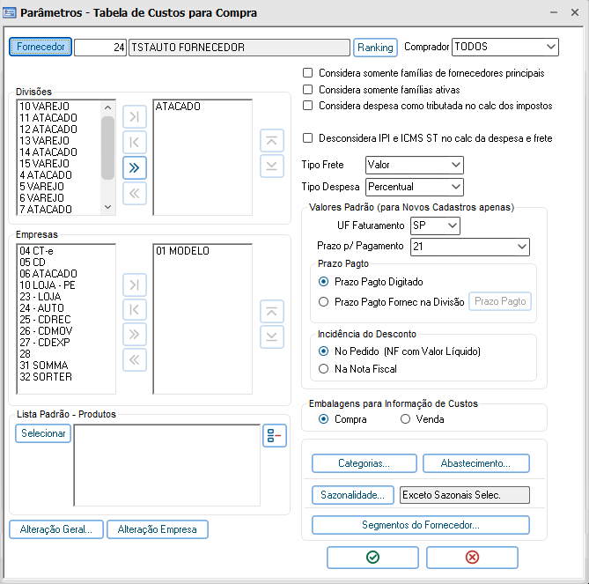Click the Ranking button
Viewport: 589px width, 584px height.
point(375,48)
